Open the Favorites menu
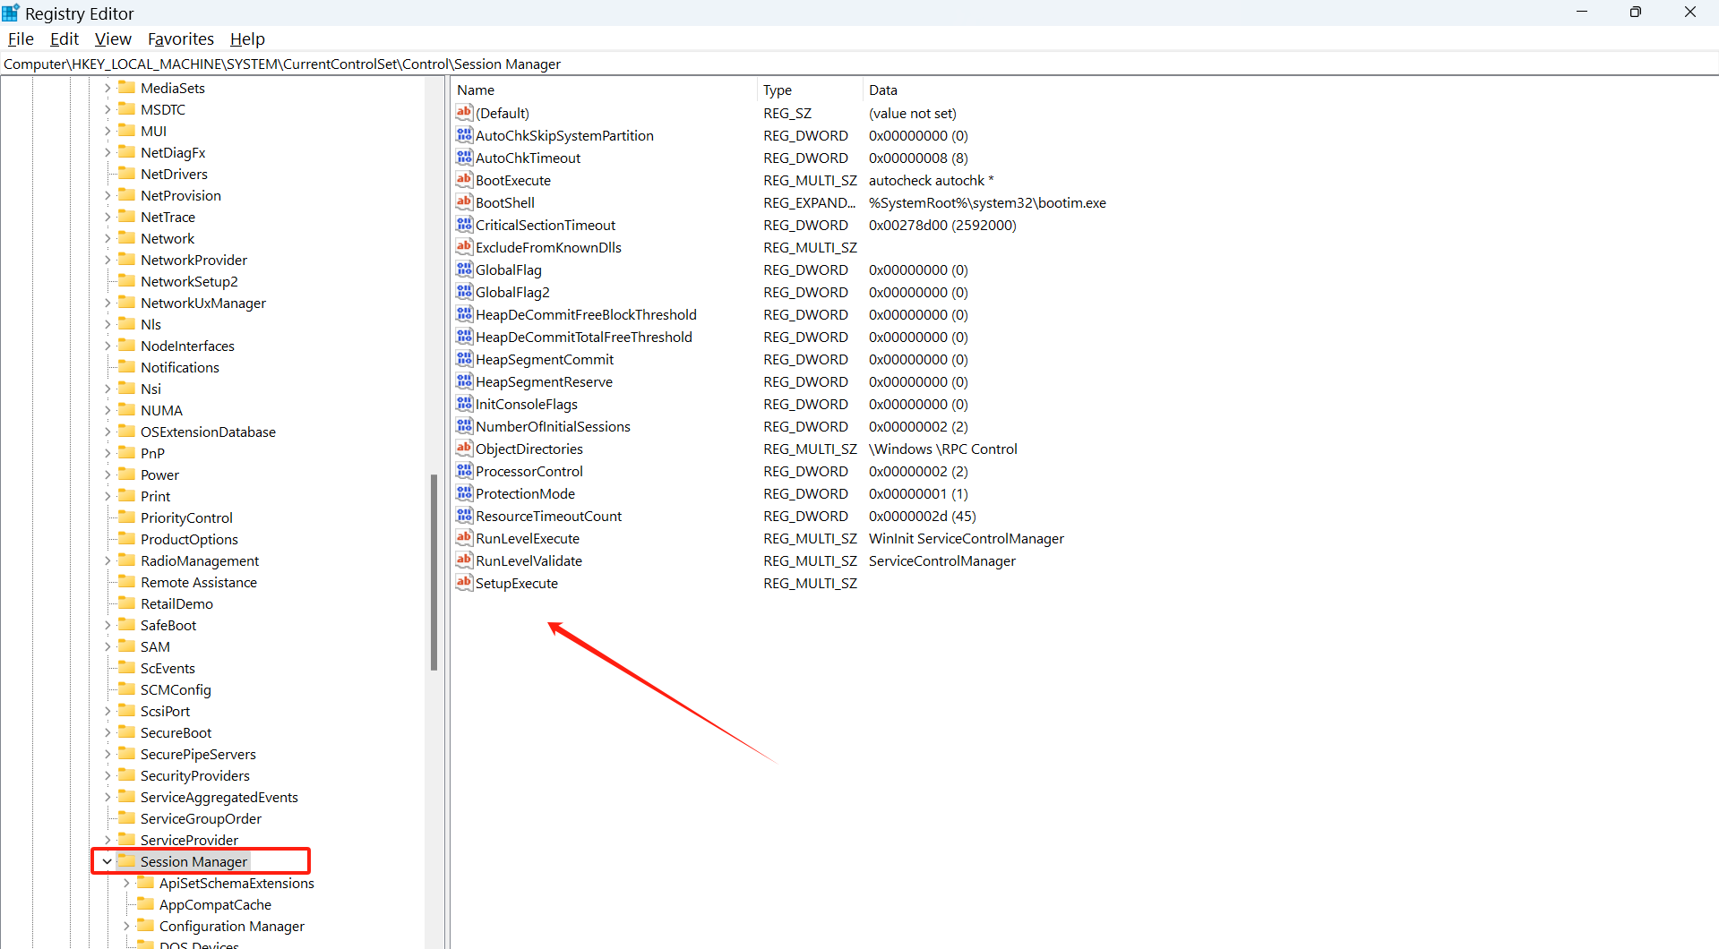 [x=181, y=38]
